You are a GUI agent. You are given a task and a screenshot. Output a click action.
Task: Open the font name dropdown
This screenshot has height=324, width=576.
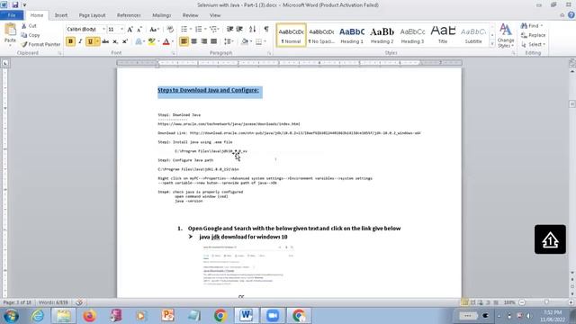click(x=104, y=29)
